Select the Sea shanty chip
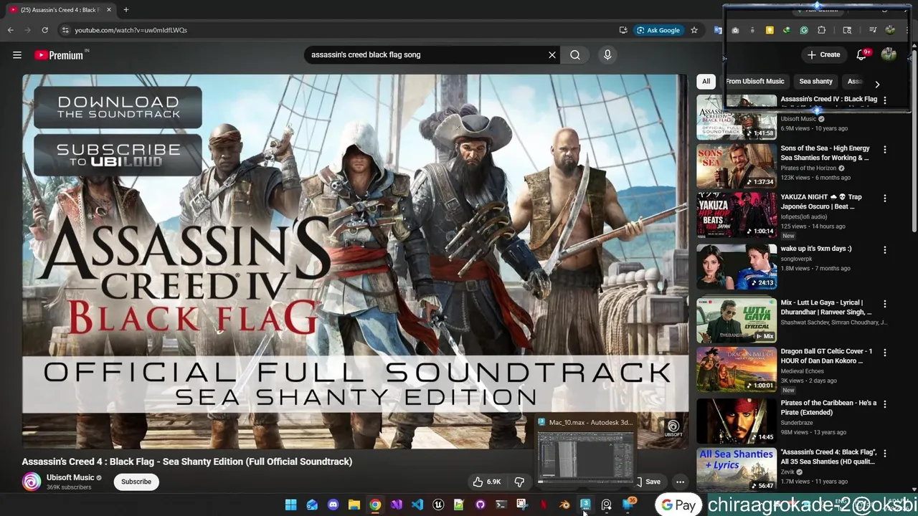 815,81
